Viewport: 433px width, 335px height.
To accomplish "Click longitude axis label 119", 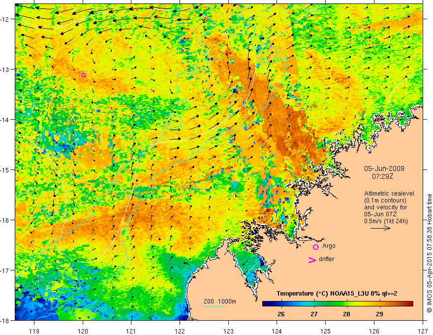I will (x=34, y=331).
